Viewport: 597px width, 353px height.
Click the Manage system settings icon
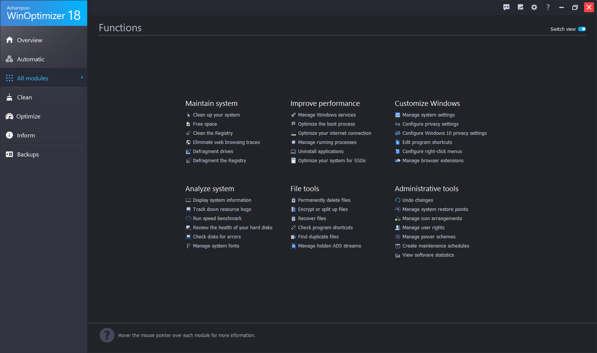(397, 115)
